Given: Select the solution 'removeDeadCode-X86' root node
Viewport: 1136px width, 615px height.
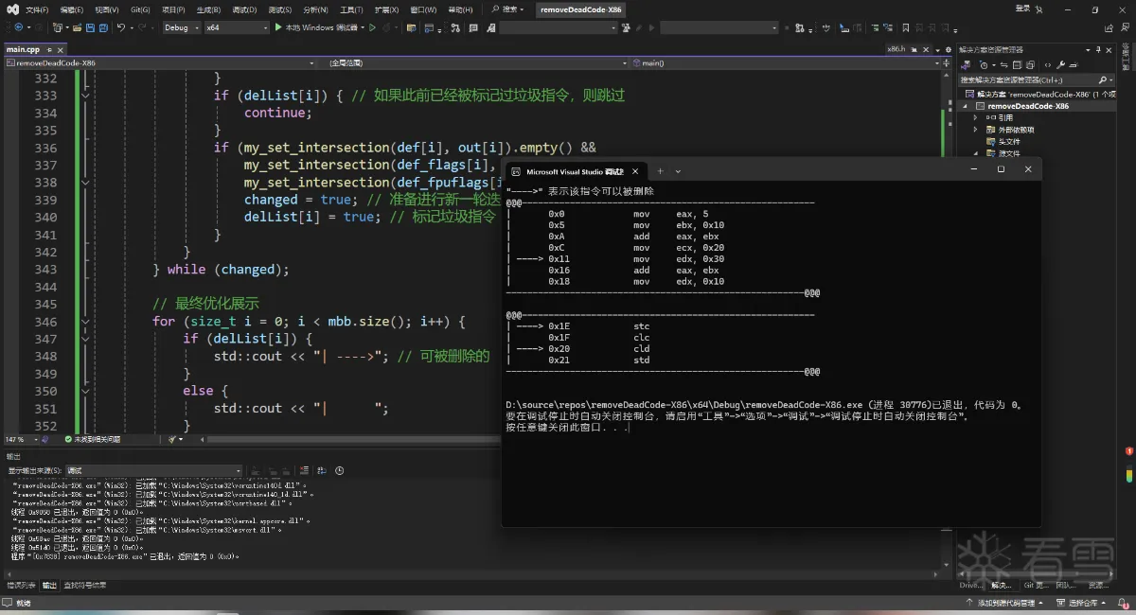Looking at the screenshot, I should click(x=1038, y=95).
